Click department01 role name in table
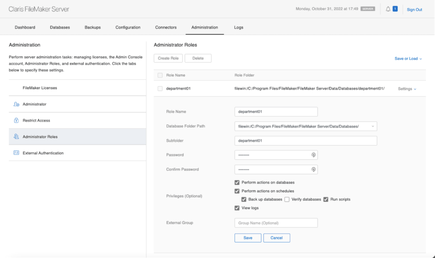Image resolution: width=435 pixels, height=258 pixels. click(x=178, y=88)
